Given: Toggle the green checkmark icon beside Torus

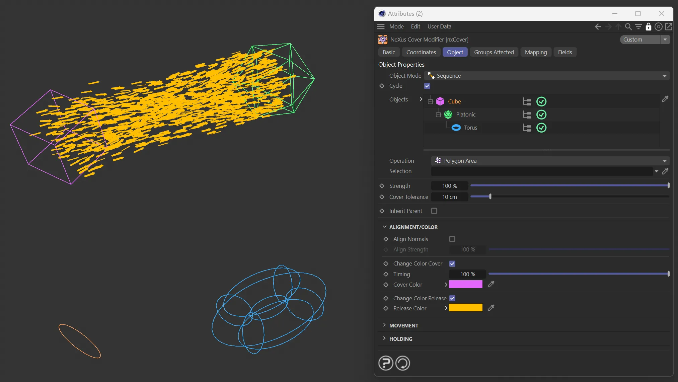Looking at the screenshot, I should point(541,128).
